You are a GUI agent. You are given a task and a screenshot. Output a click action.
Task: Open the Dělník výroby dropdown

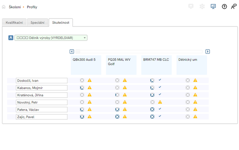tap(51, 38)
